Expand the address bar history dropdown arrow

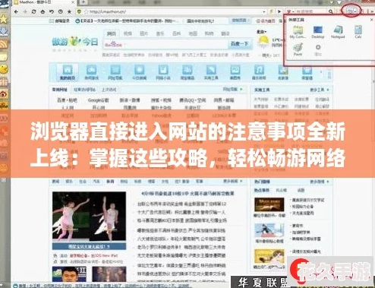(264, 11)
